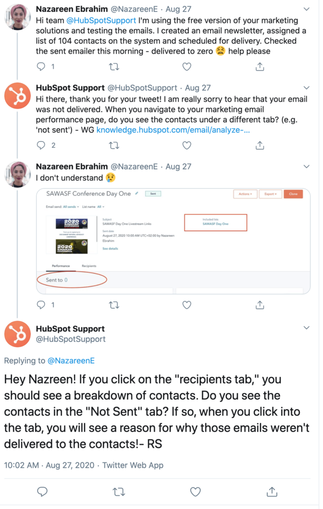This screenshot has height=509, width=323.
Task: Reply to Nazareen's first tweet
Action: tap(42, 66)
